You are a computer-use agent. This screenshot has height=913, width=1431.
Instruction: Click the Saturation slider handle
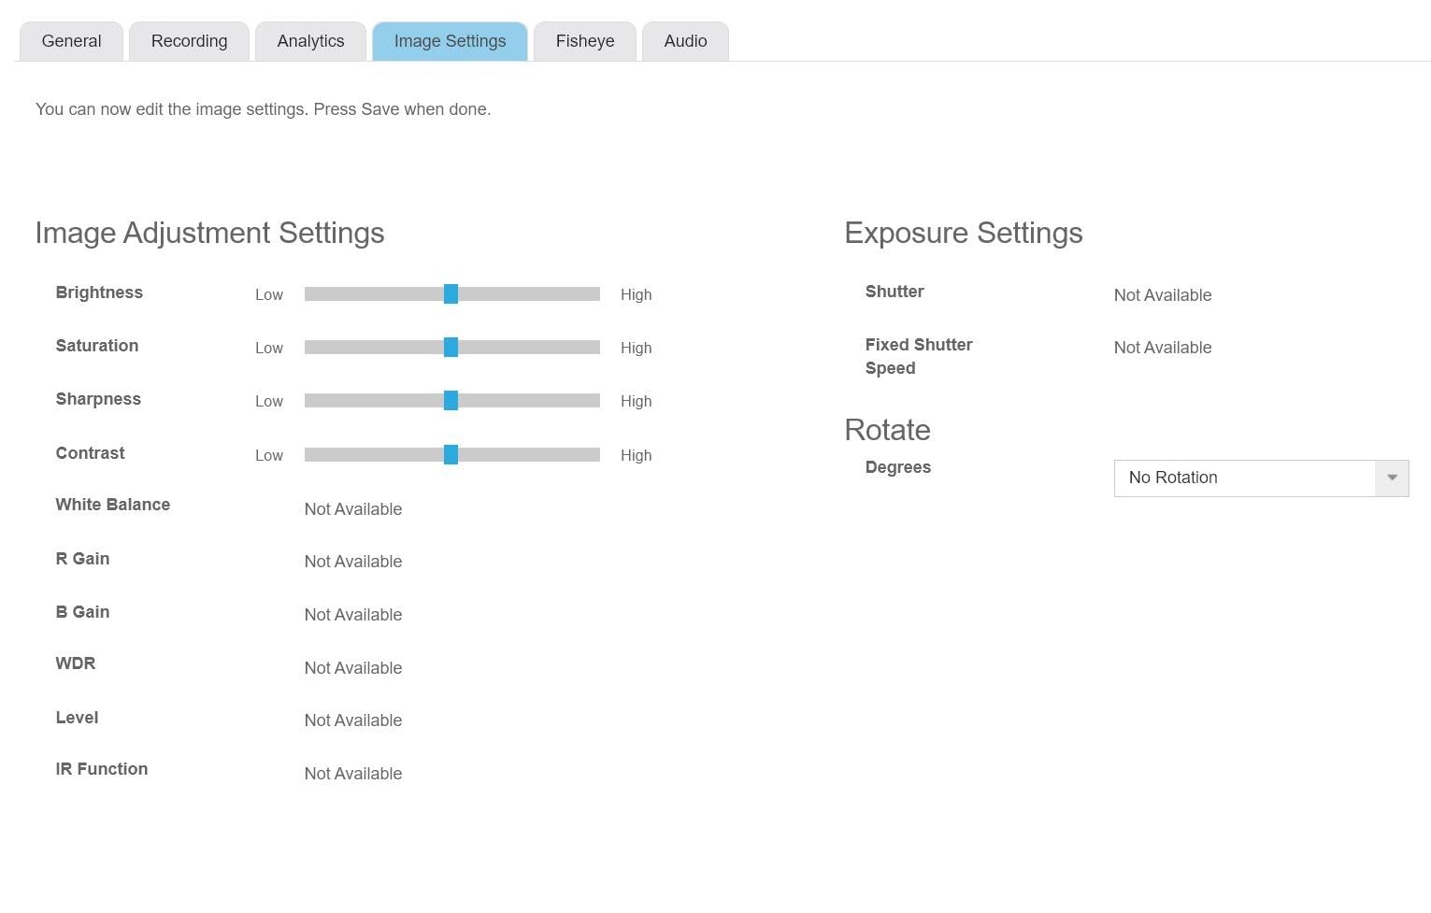pyautogui.click(x=451, y=348)
